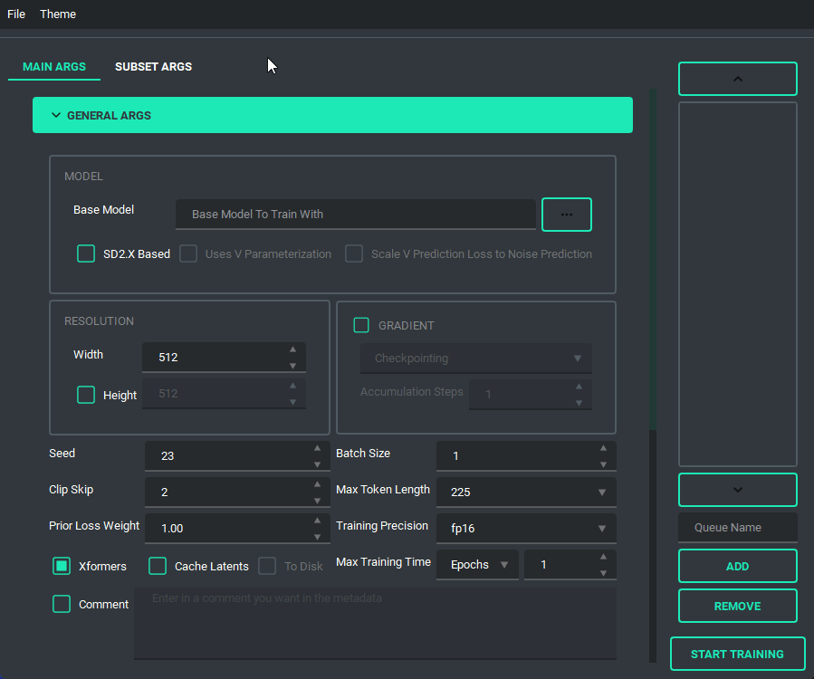Increase Width with the up arrow
The image size is (814, 679).
pos(292,349)
